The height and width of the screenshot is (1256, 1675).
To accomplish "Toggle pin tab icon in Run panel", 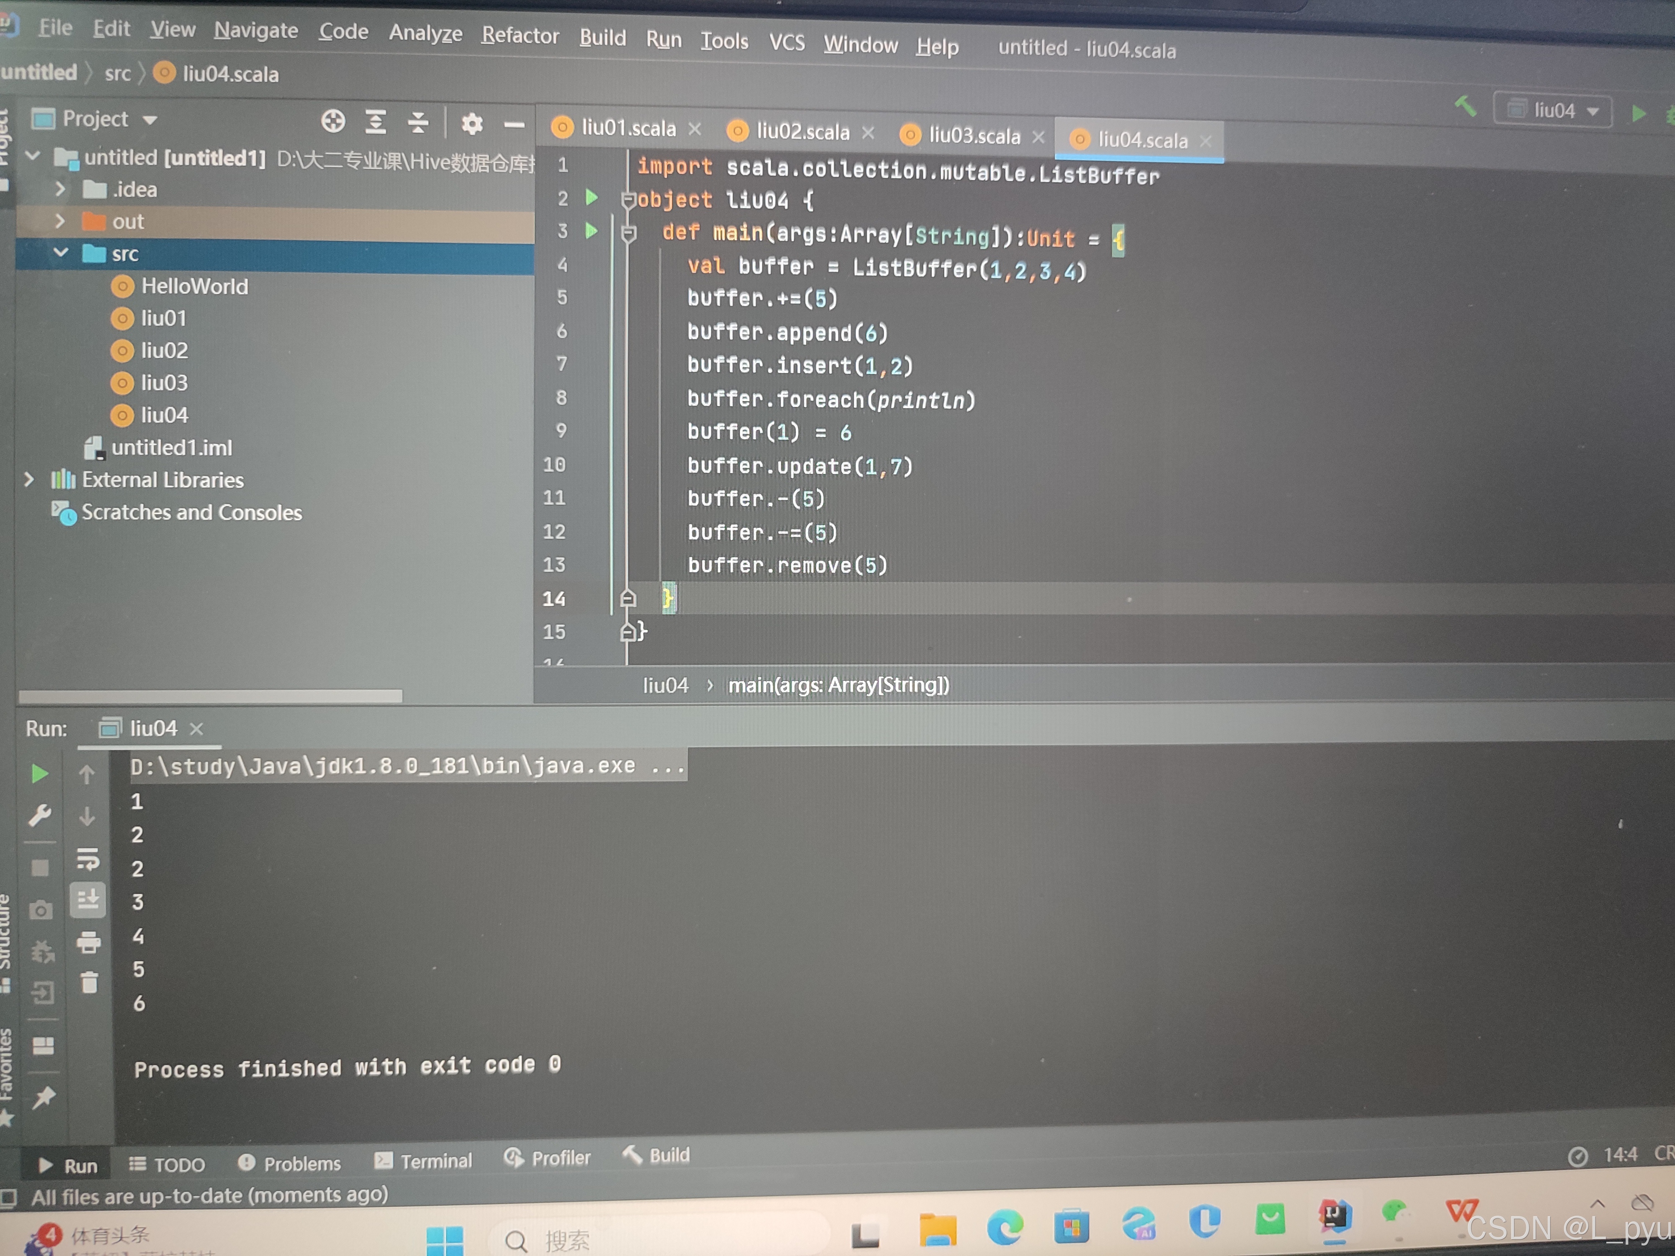I will click(x=43, y=1097).
